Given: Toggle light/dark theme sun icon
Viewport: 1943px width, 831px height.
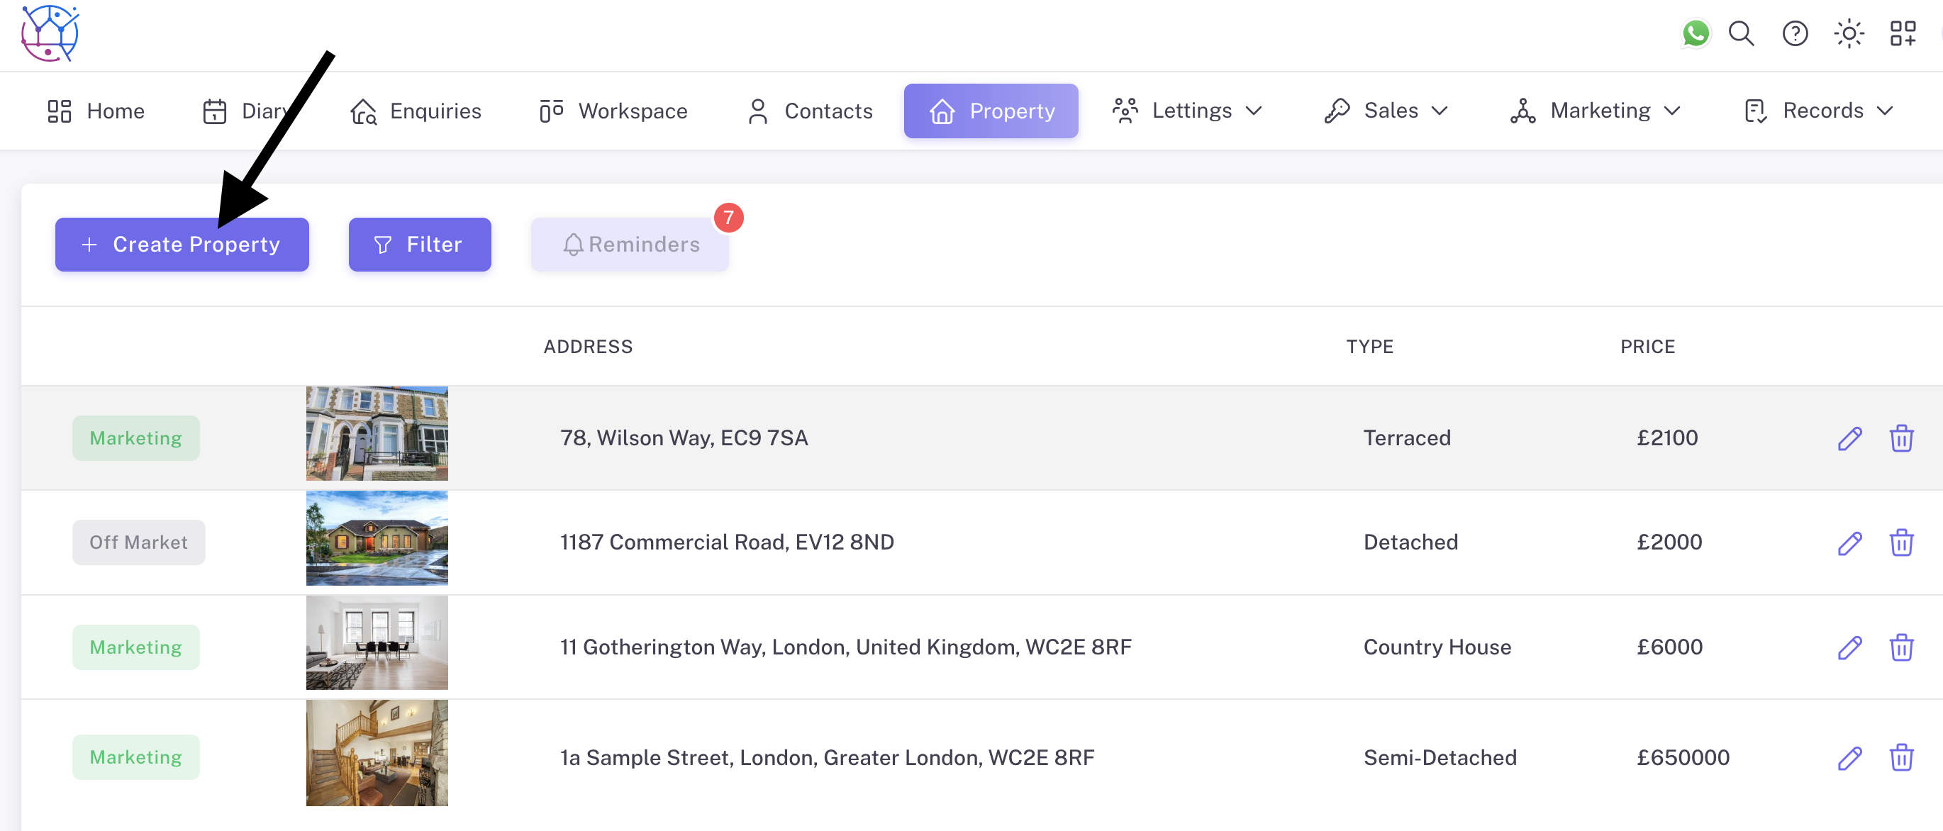Looking at the screenshot, I should coord(1848,34).
